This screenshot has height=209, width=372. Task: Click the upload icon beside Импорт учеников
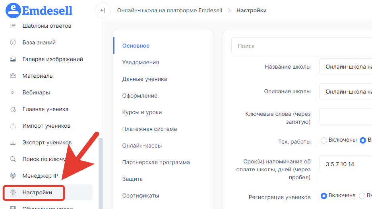click(x=13, y=126)
